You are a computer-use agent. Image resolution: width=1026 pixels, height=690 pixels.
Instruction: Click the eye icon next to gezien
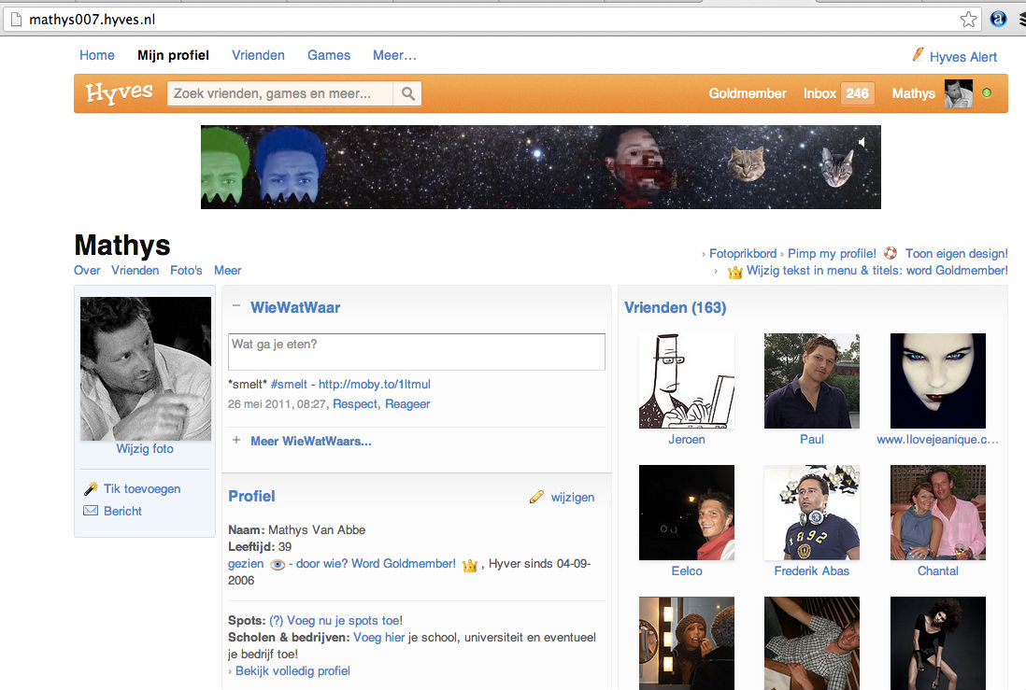point(278,564)
